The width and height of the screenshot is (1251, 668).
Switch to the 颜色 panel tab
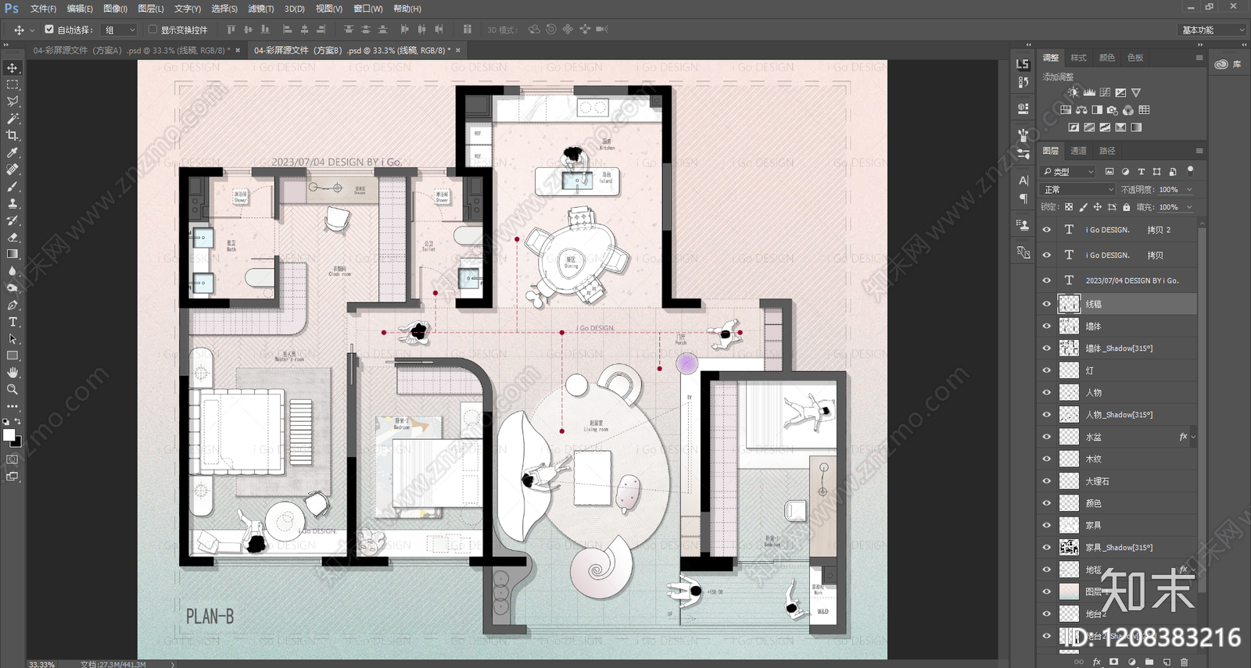[1107, 58]
